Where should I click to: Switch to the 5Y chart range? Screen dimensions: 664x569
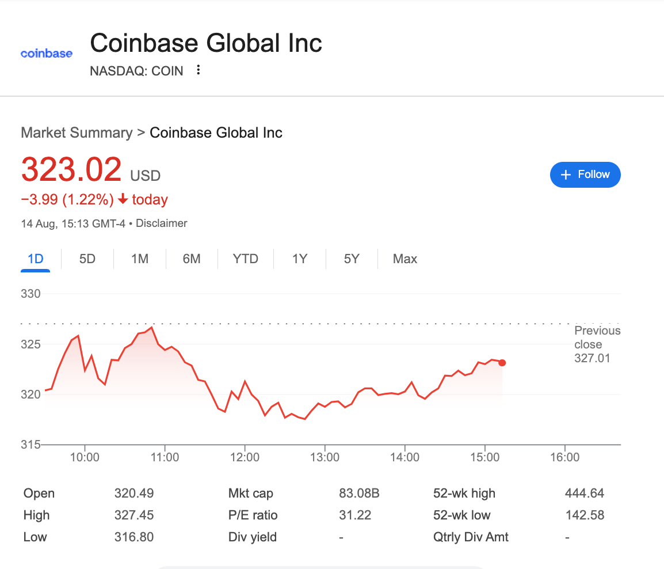(x=352, y=259)
